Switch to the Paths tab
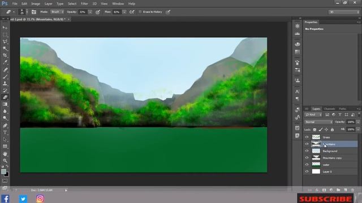This screenshot has height=203, width=362. [342, 109]
